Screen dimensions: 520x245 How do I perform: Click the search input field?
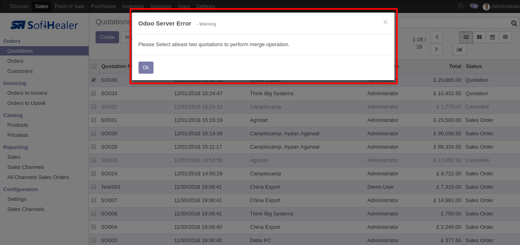(452, 23)
